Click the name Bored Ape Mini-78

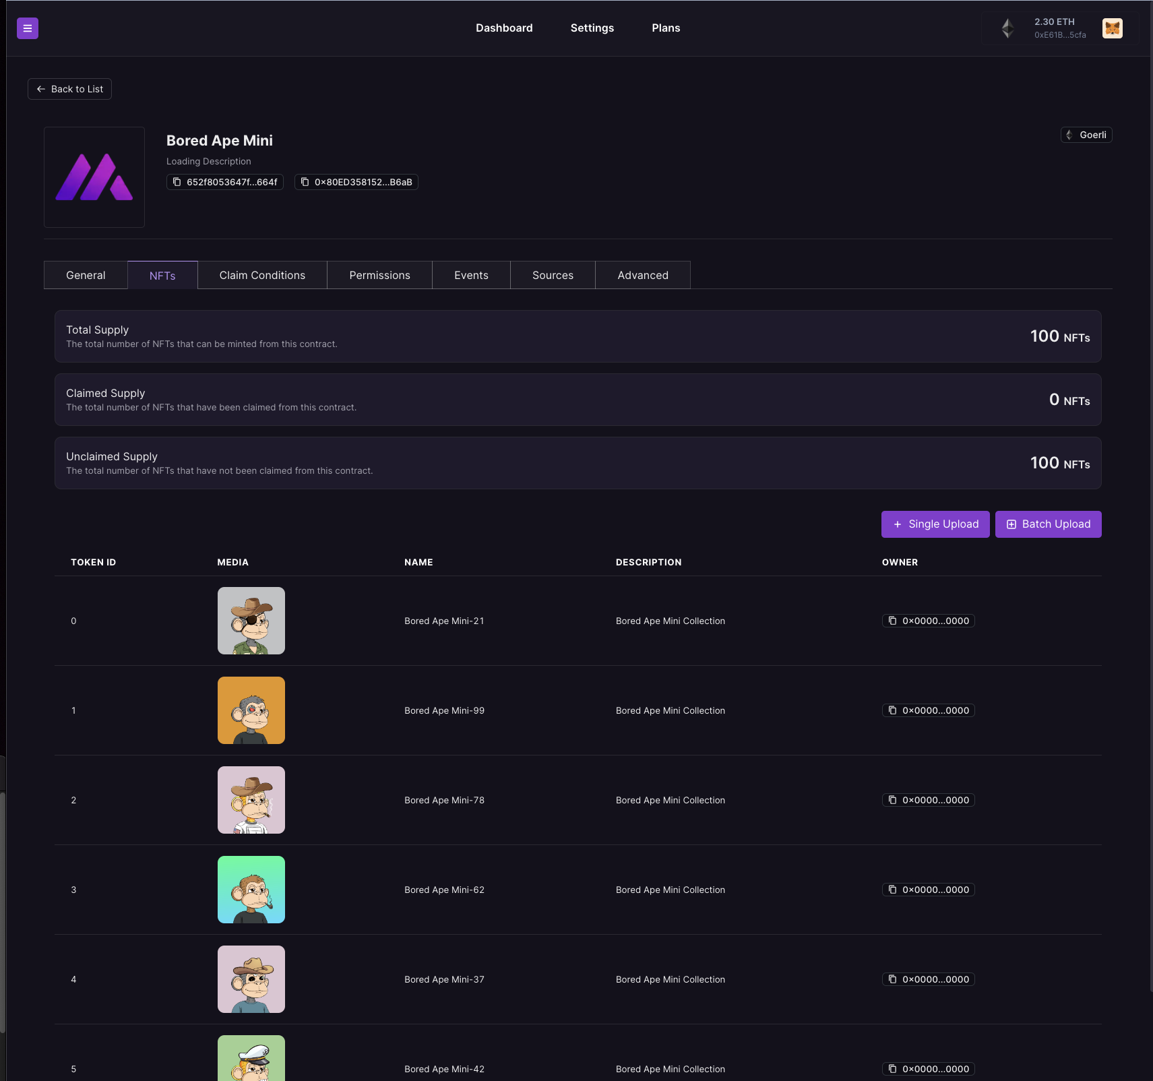(x=444, y=800)
